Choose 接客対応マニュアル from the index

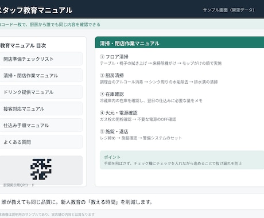[x=41, y=109]
